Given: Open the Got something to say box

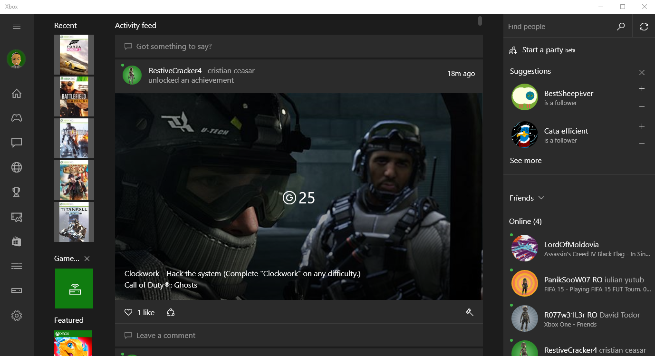Looking at the screenshot, I should [x=299, y=47].
